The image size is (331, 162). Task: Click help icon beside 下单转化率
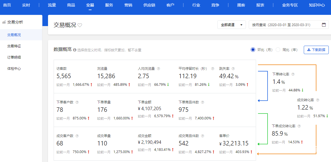point(293,74)
